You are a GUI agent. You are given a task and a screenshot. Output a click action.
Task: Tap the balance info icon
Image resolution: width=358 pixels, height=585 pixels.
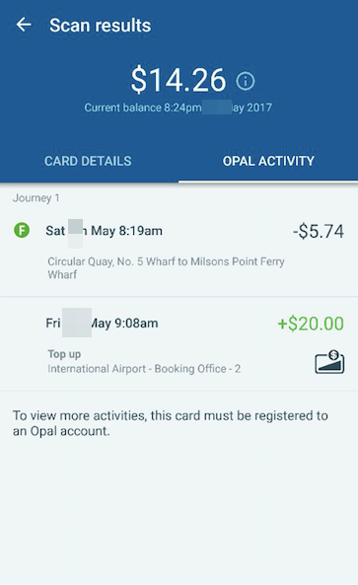click(x=246, y=81)
